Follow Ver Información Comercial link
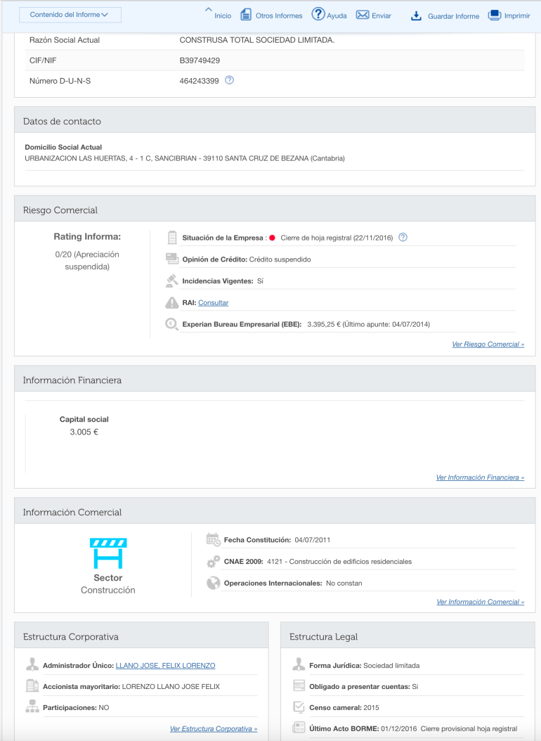541x741 pixels. point(480,602)
